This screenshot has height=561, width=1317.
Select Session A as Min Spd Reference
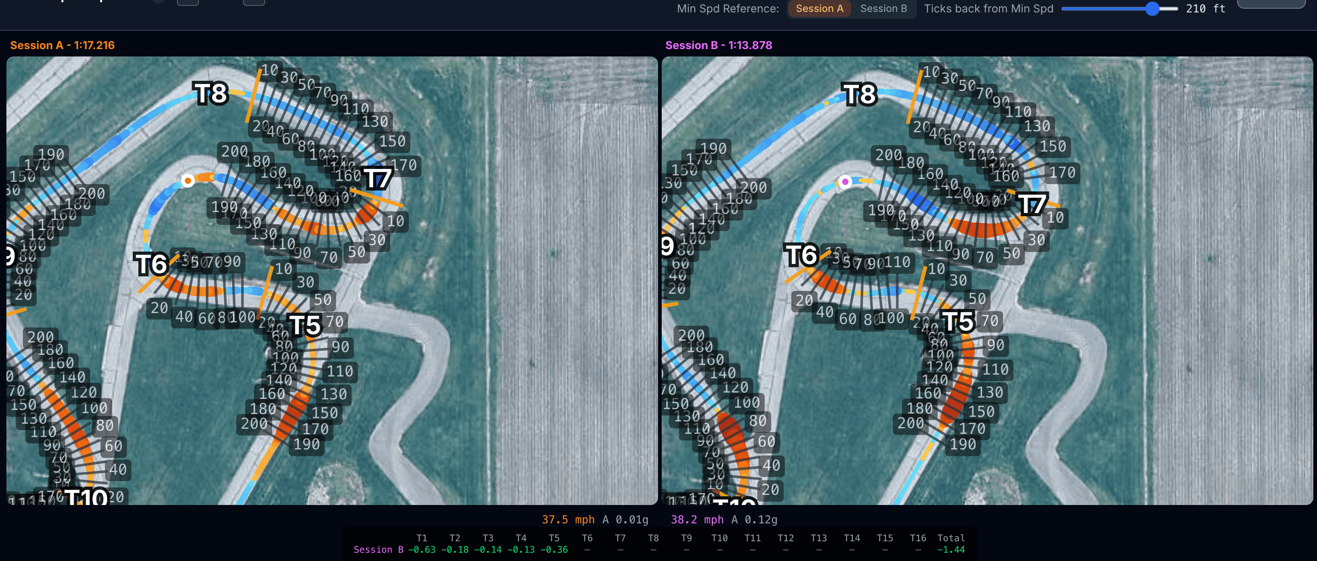pos(819,9)
